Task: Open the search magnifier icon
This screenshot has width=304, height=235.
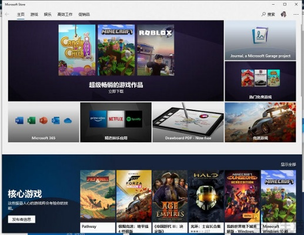Action: point(263,14)
